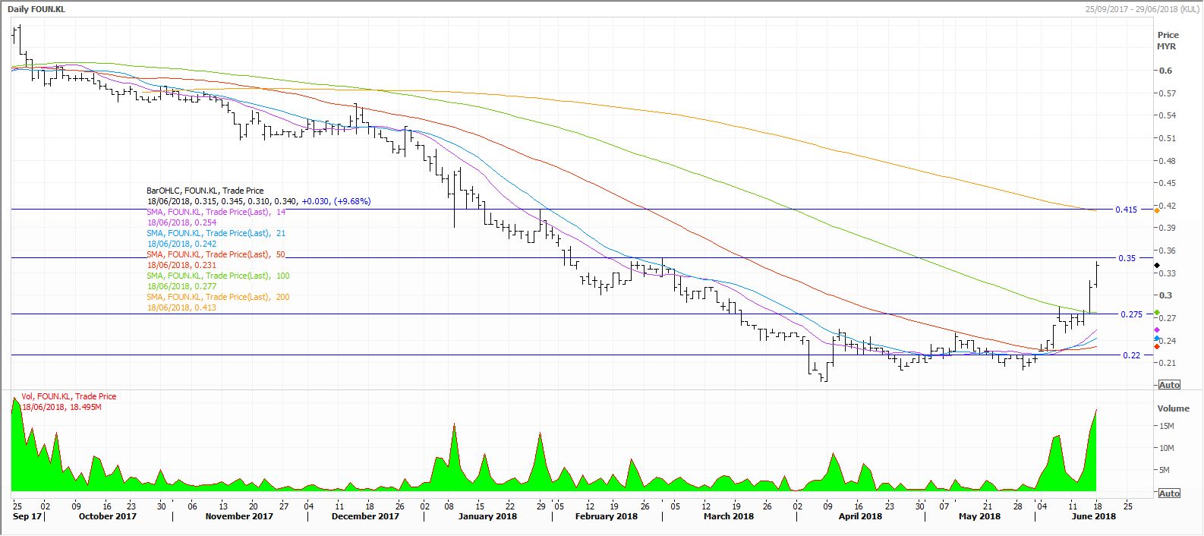The height and width of the screenshot is (536, 1204).
Task: Click the SMA 50 legend label
Action: tap(216, 255)
